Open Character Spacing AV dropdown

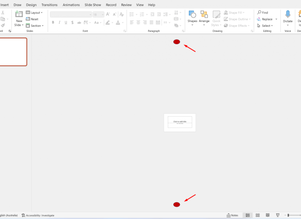click(87, 23)
